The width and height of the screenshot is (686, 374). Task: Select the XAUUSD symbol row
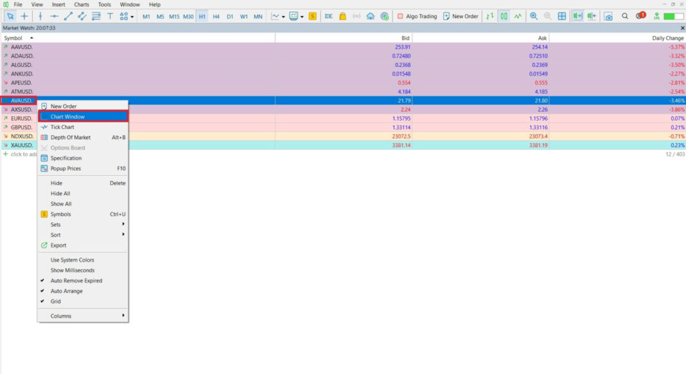point(22,145)
